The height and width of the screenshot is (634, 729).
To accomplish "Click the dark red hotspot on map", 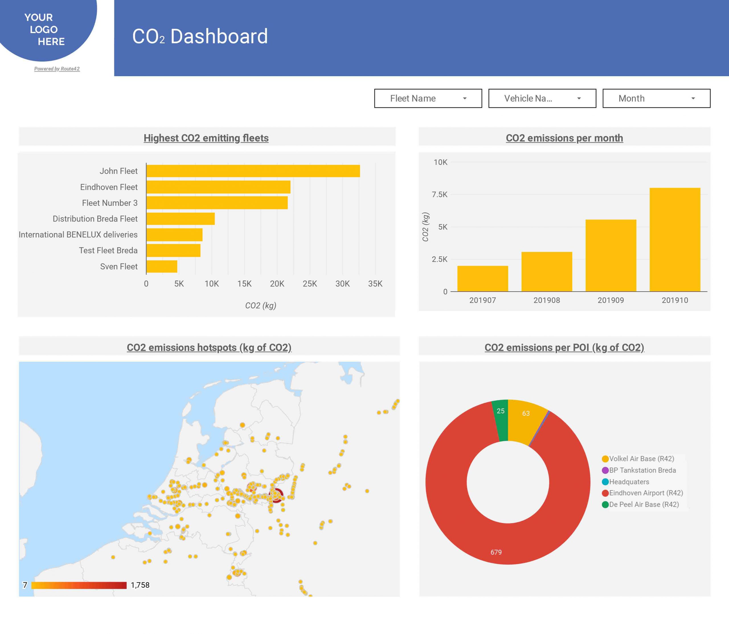I will pyautogui.click(x=276, y=495).
